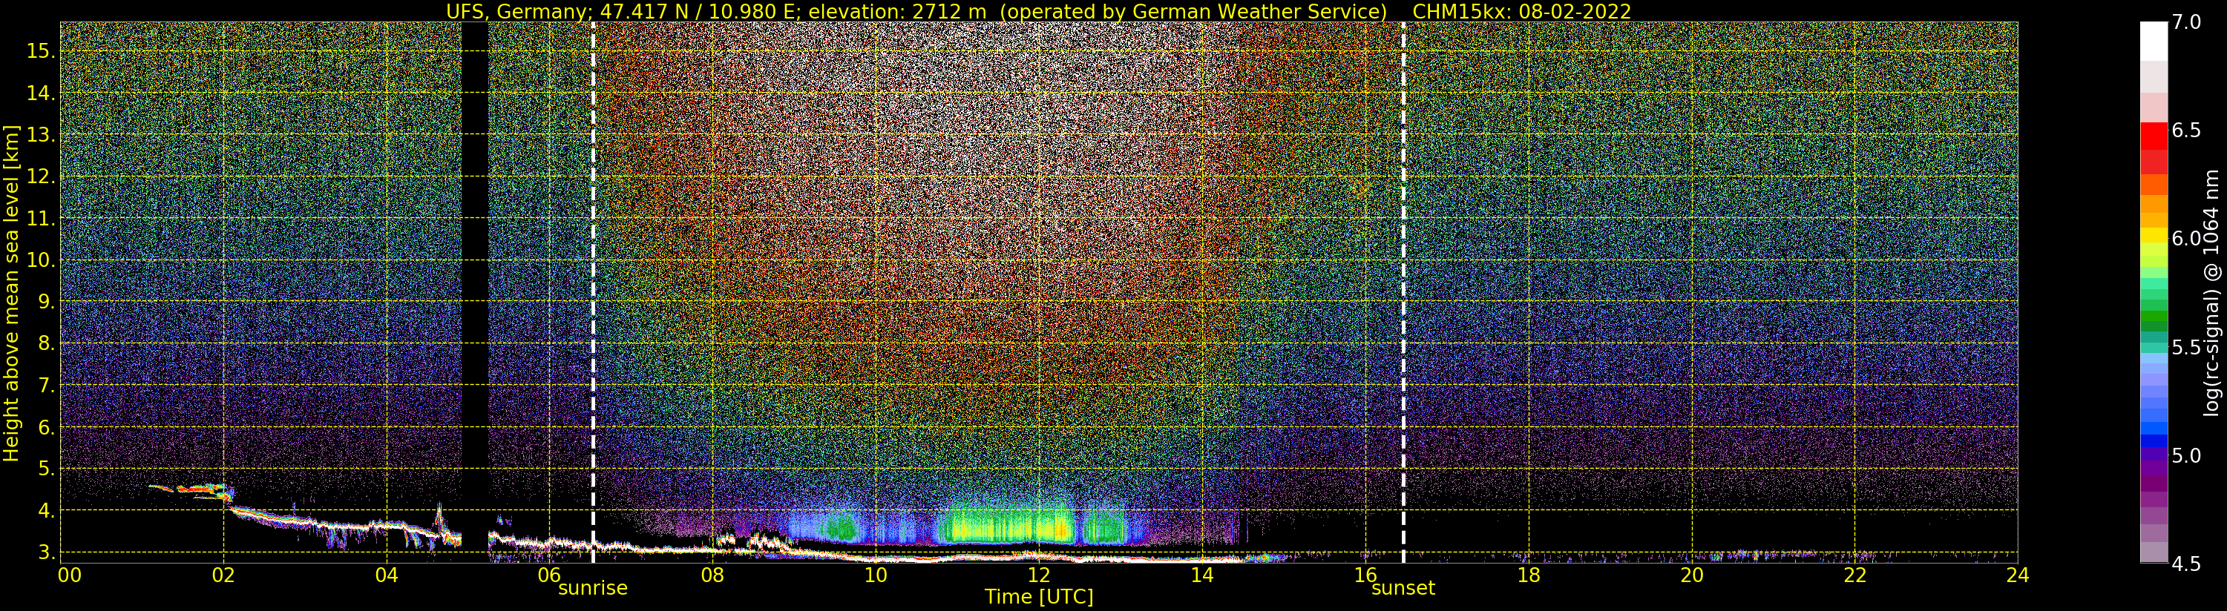Click the height axis tick label '12.'

(x=40, y=176)
